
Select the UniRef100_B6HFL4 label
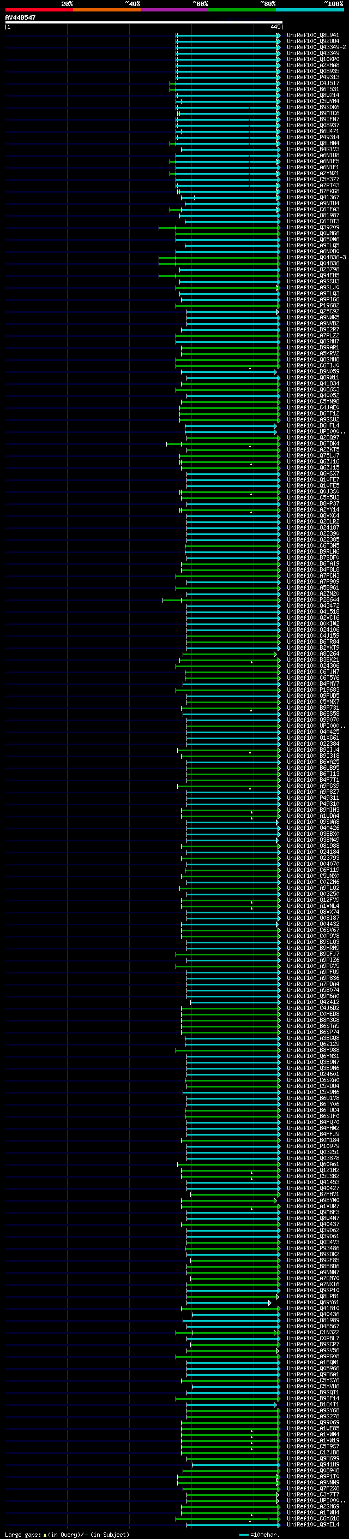[x=312, y=425]
